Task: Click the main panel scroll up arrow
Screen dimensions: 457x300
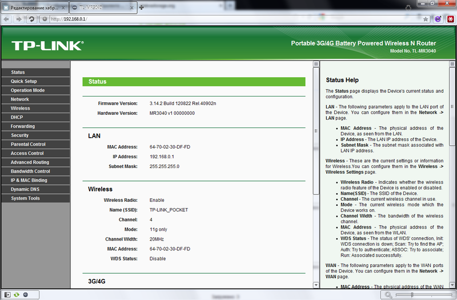Action: pos(316,64)
